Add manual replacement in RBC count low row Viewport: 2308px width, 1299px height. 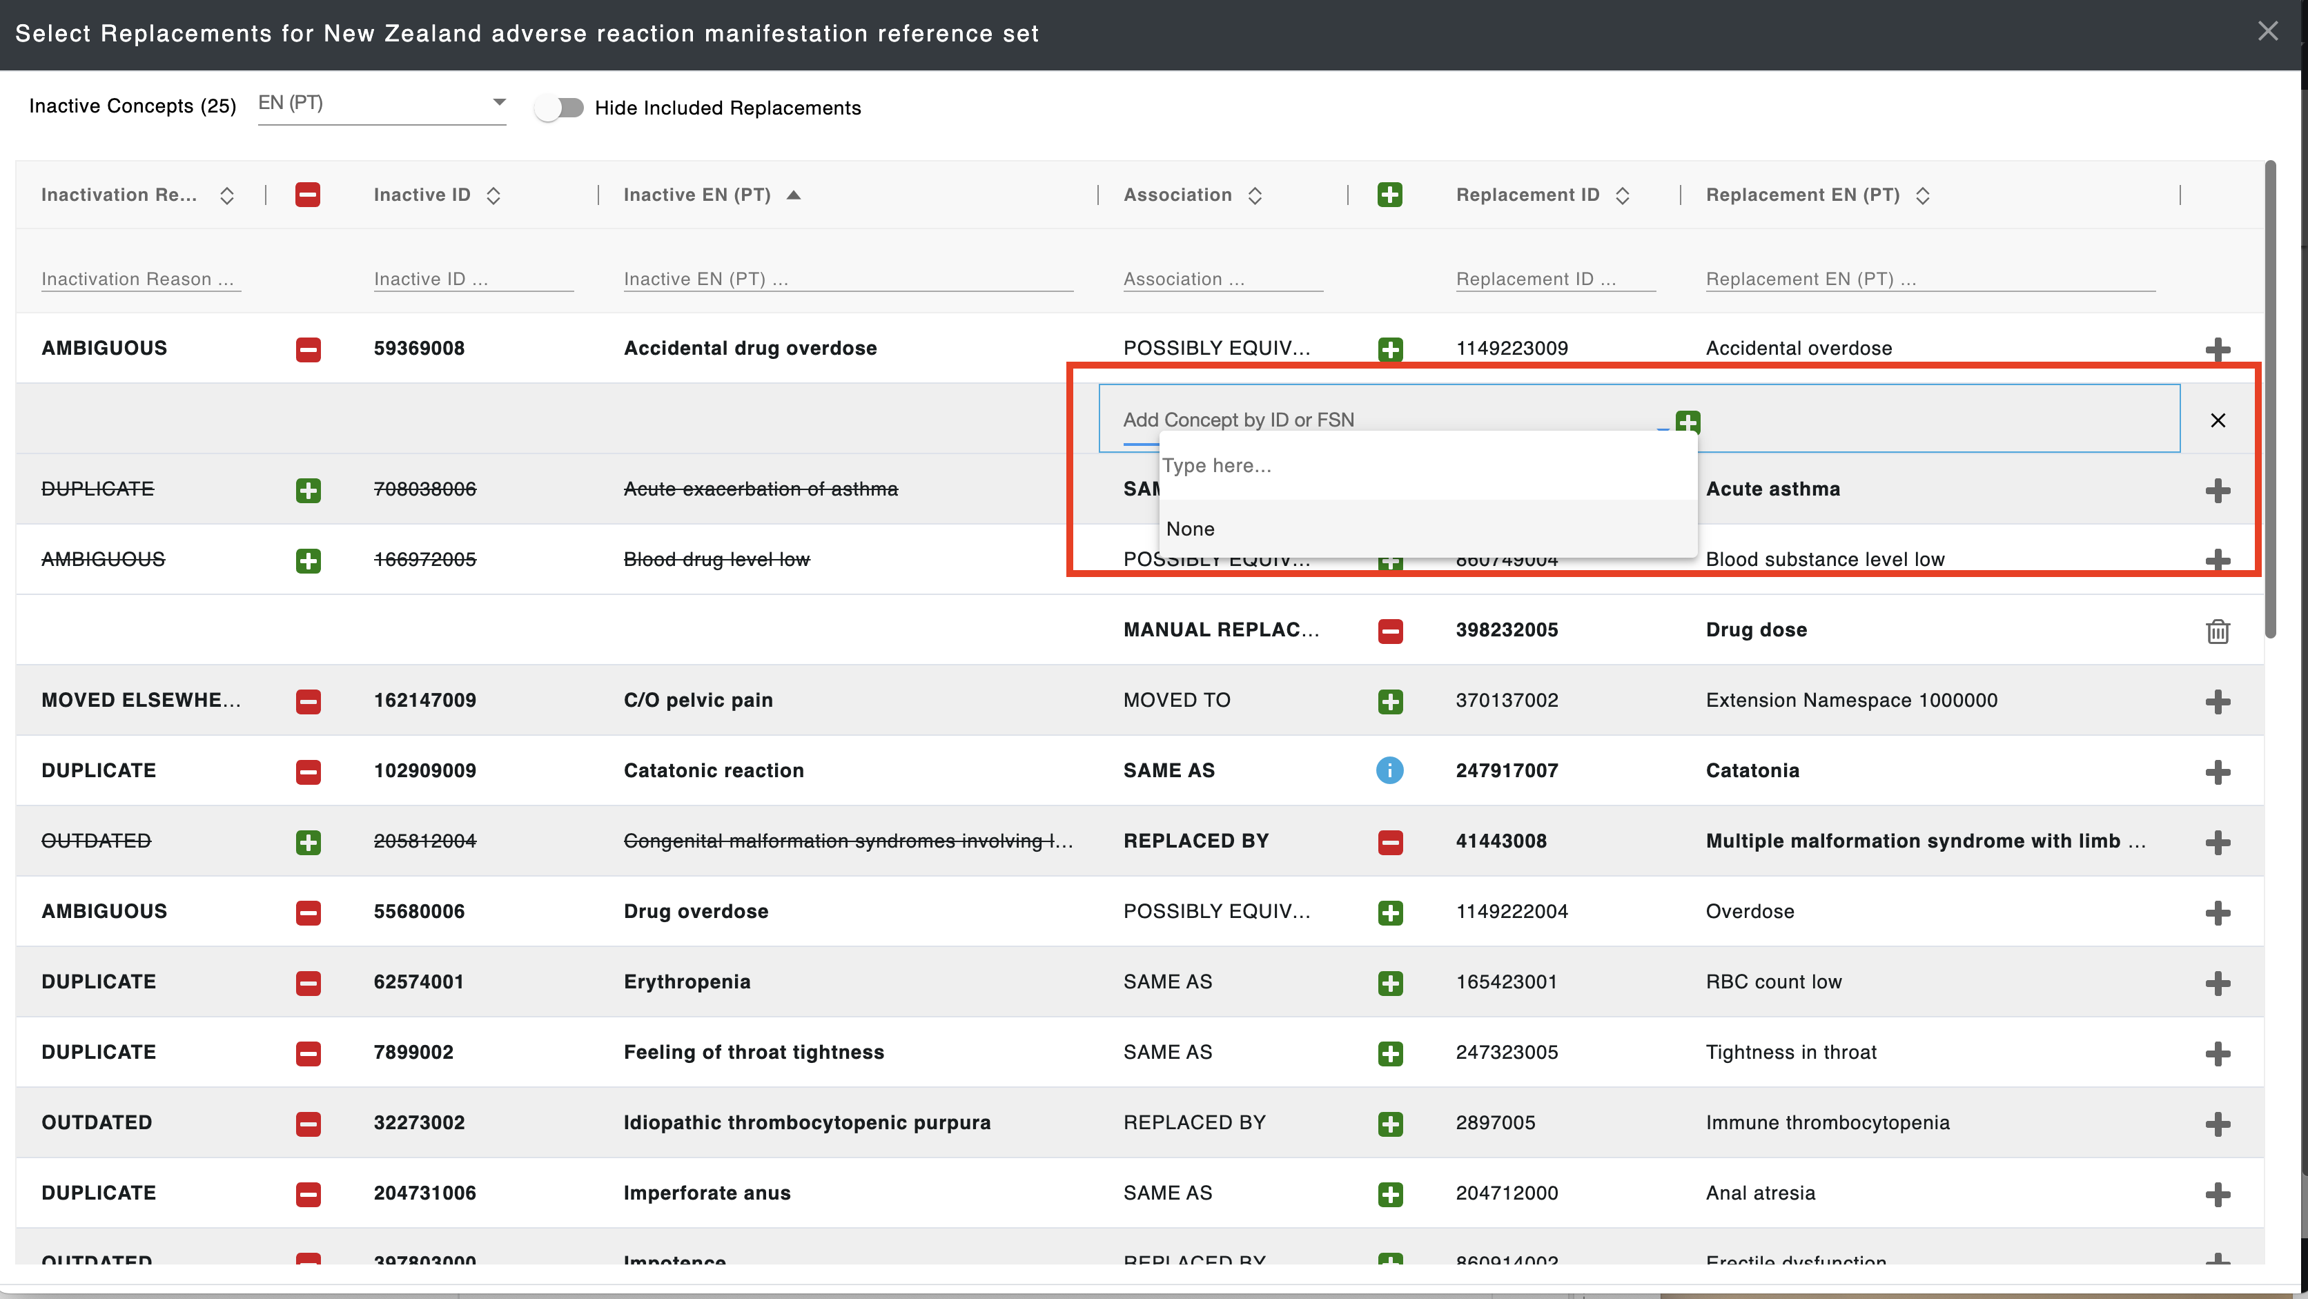[2218, 983]
